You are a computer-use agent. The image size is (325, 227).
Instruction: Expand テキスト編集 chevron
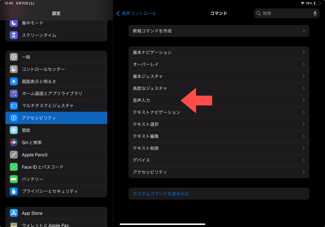coord(304,136)
